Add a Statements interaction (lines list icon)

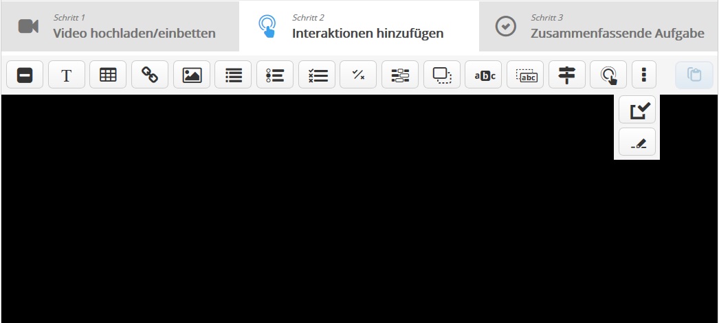point(233,75)
